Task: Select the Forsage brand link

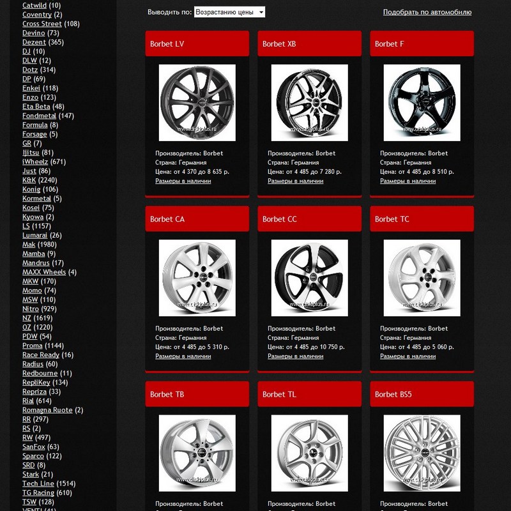Action: (x=34, y=134)
